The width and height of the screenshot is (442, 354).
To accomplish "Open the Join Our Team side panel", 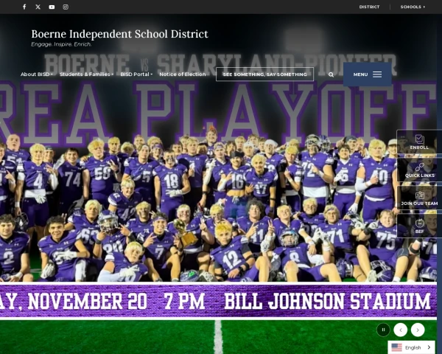I will [x=419, y=198].
